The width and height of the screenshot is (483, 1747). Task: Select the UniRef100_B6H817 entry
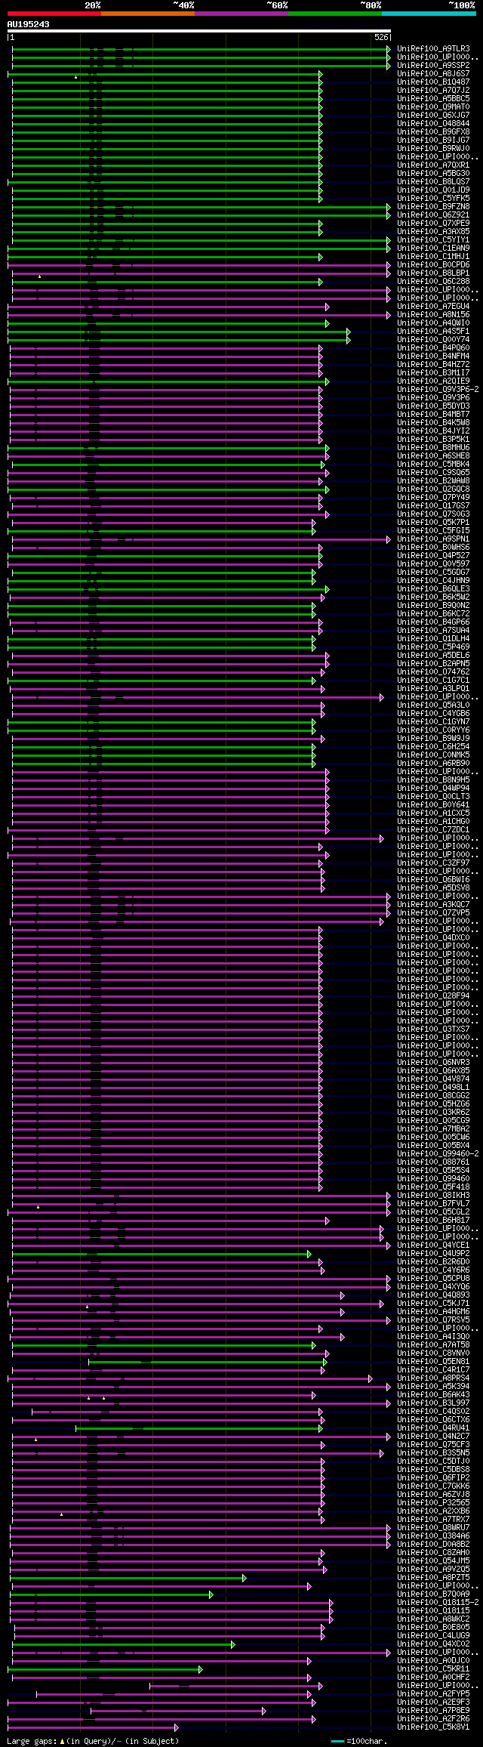pos(433,1221)
